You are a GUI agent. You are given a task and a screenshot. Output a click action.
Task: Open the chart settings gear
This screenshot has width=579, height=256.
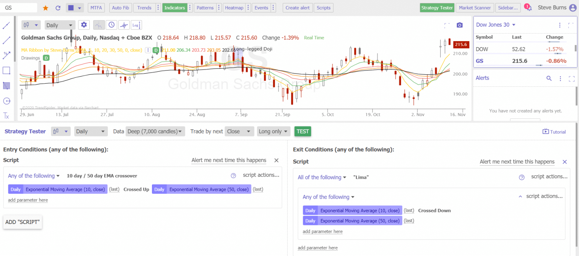[84, 25]
